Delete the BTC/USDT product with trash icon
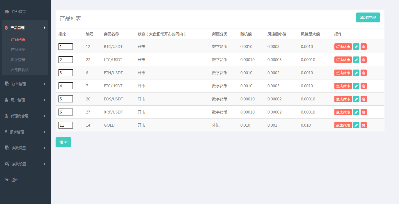The height and width of the screenshot is (204, 399). (x=363, y=47)
